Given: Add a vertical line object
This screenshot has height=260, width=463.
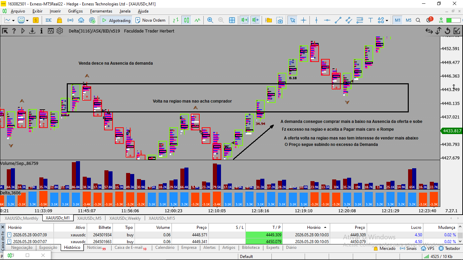Looking at the screenshot, I should tap(316, 20).
